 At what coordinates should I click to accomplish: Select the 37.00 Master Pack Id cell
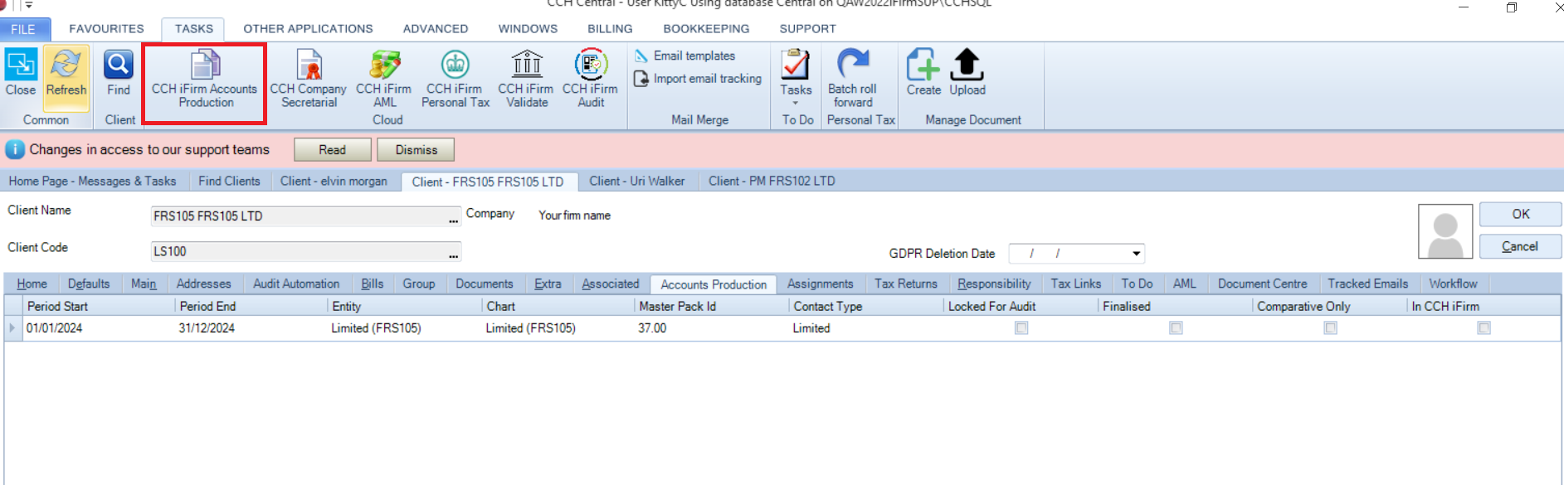click(711, 328)
